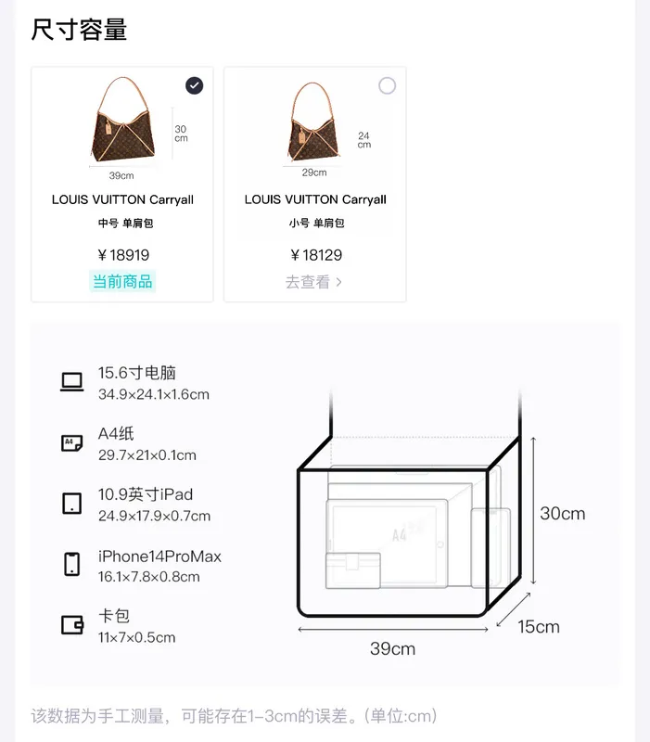Click the small Carryall bag image
Viewport: 650px width, 742px height.
313,122
